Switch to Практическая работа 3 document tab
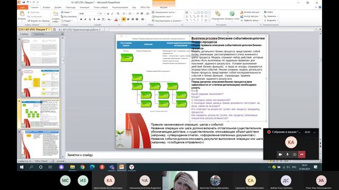Viewport: 339px width, 190px height. (79, 30)
